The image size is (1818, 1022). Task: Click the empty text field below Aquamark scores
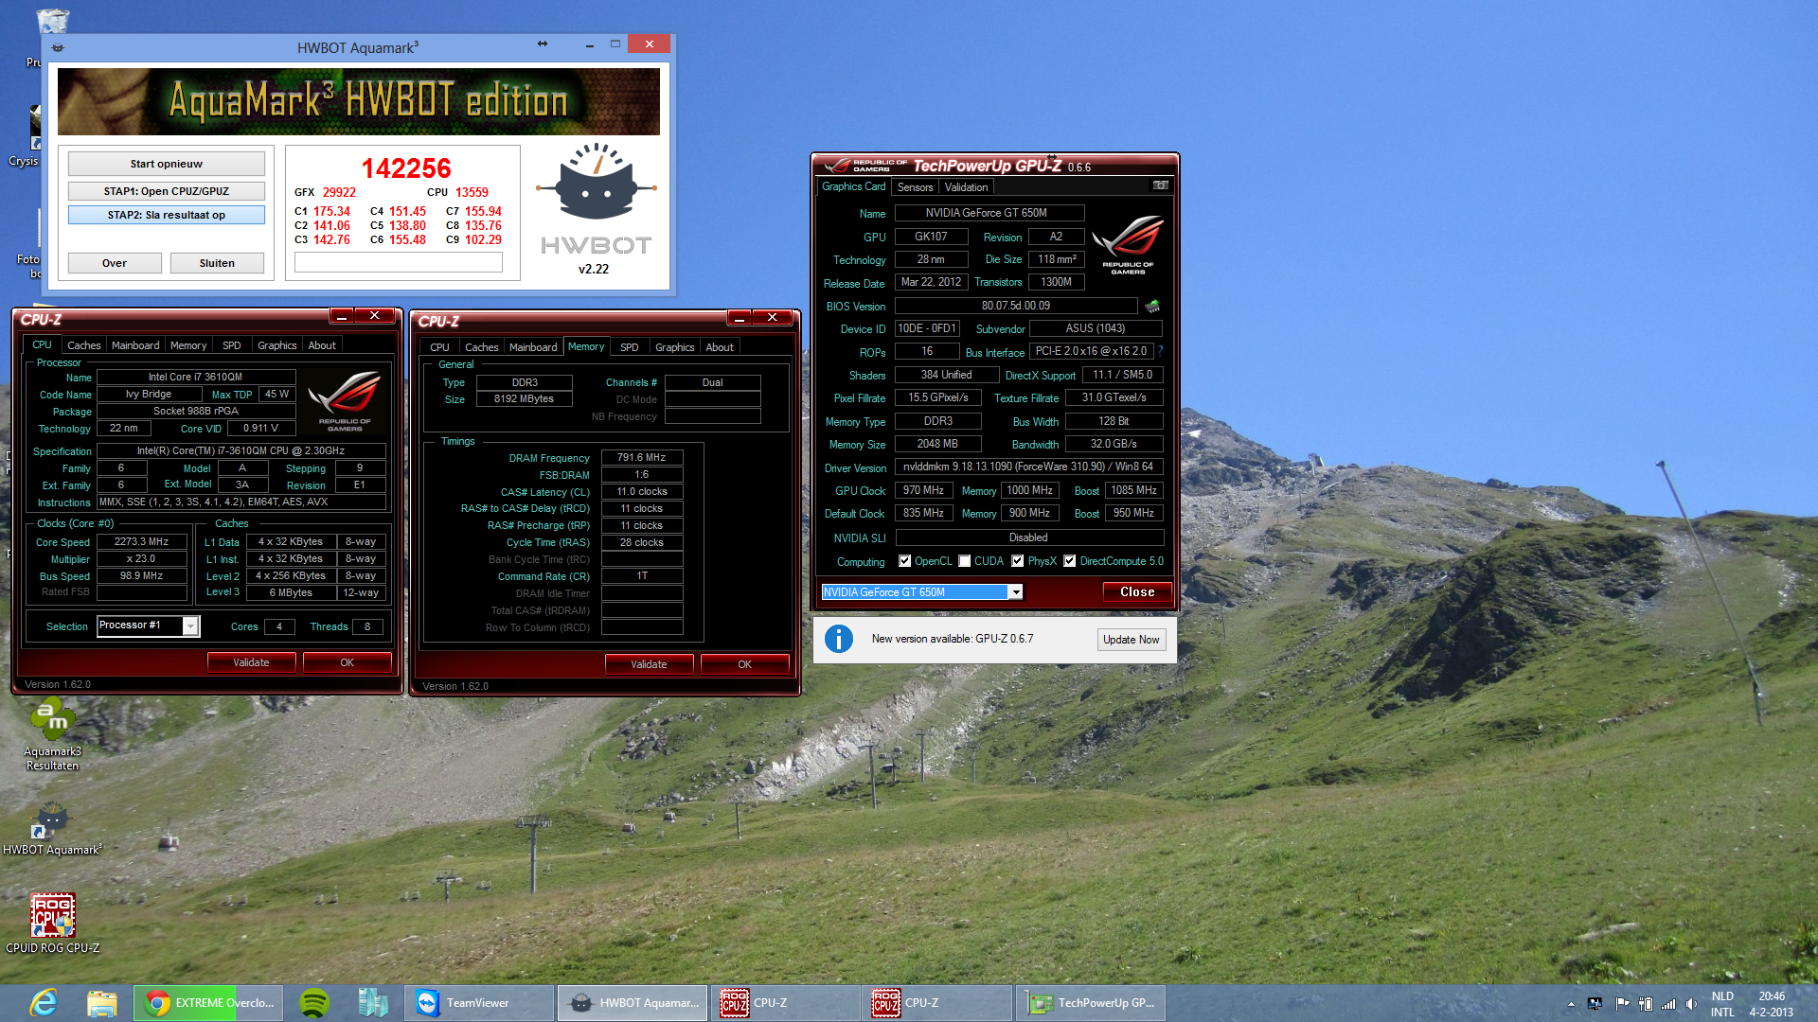coord(399,263)
